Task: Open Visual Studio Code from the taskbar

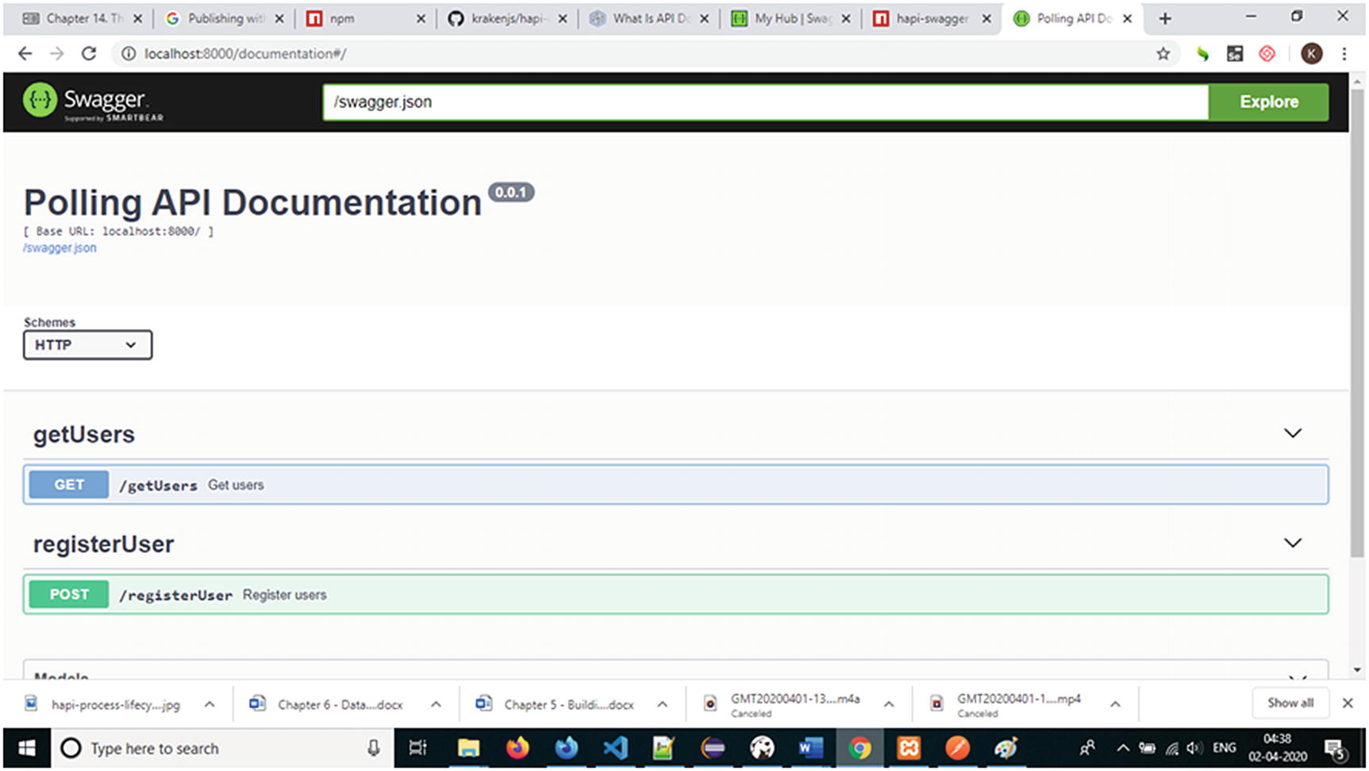Action: 615,748
